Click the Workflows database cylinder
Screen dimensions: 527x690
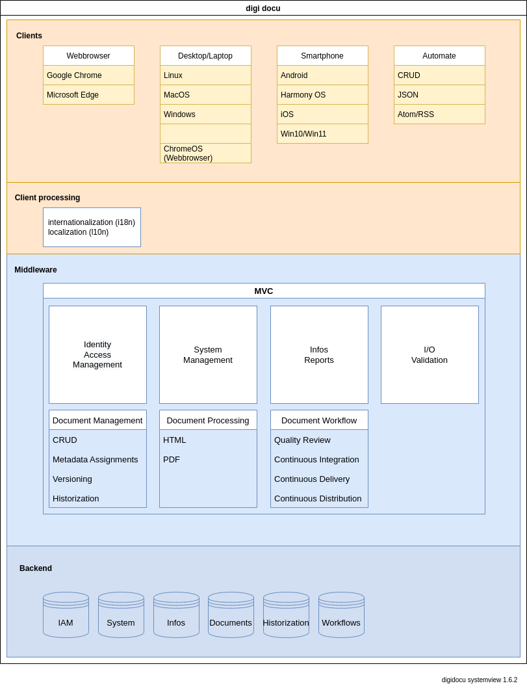click(x=341, y=615)
